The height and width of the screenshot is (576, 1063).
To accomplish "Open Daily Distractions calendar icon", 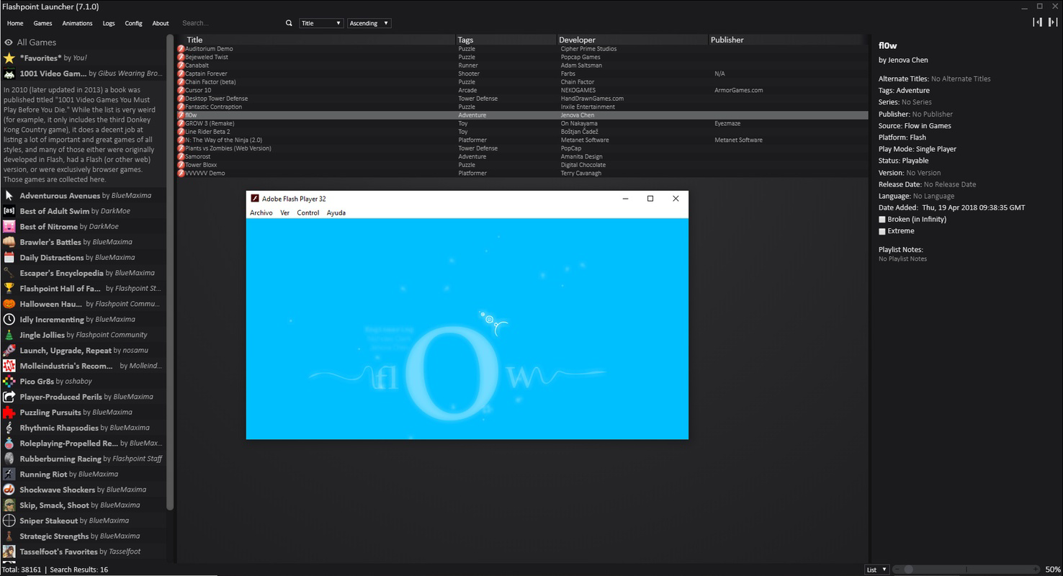I will pos(9,258).
